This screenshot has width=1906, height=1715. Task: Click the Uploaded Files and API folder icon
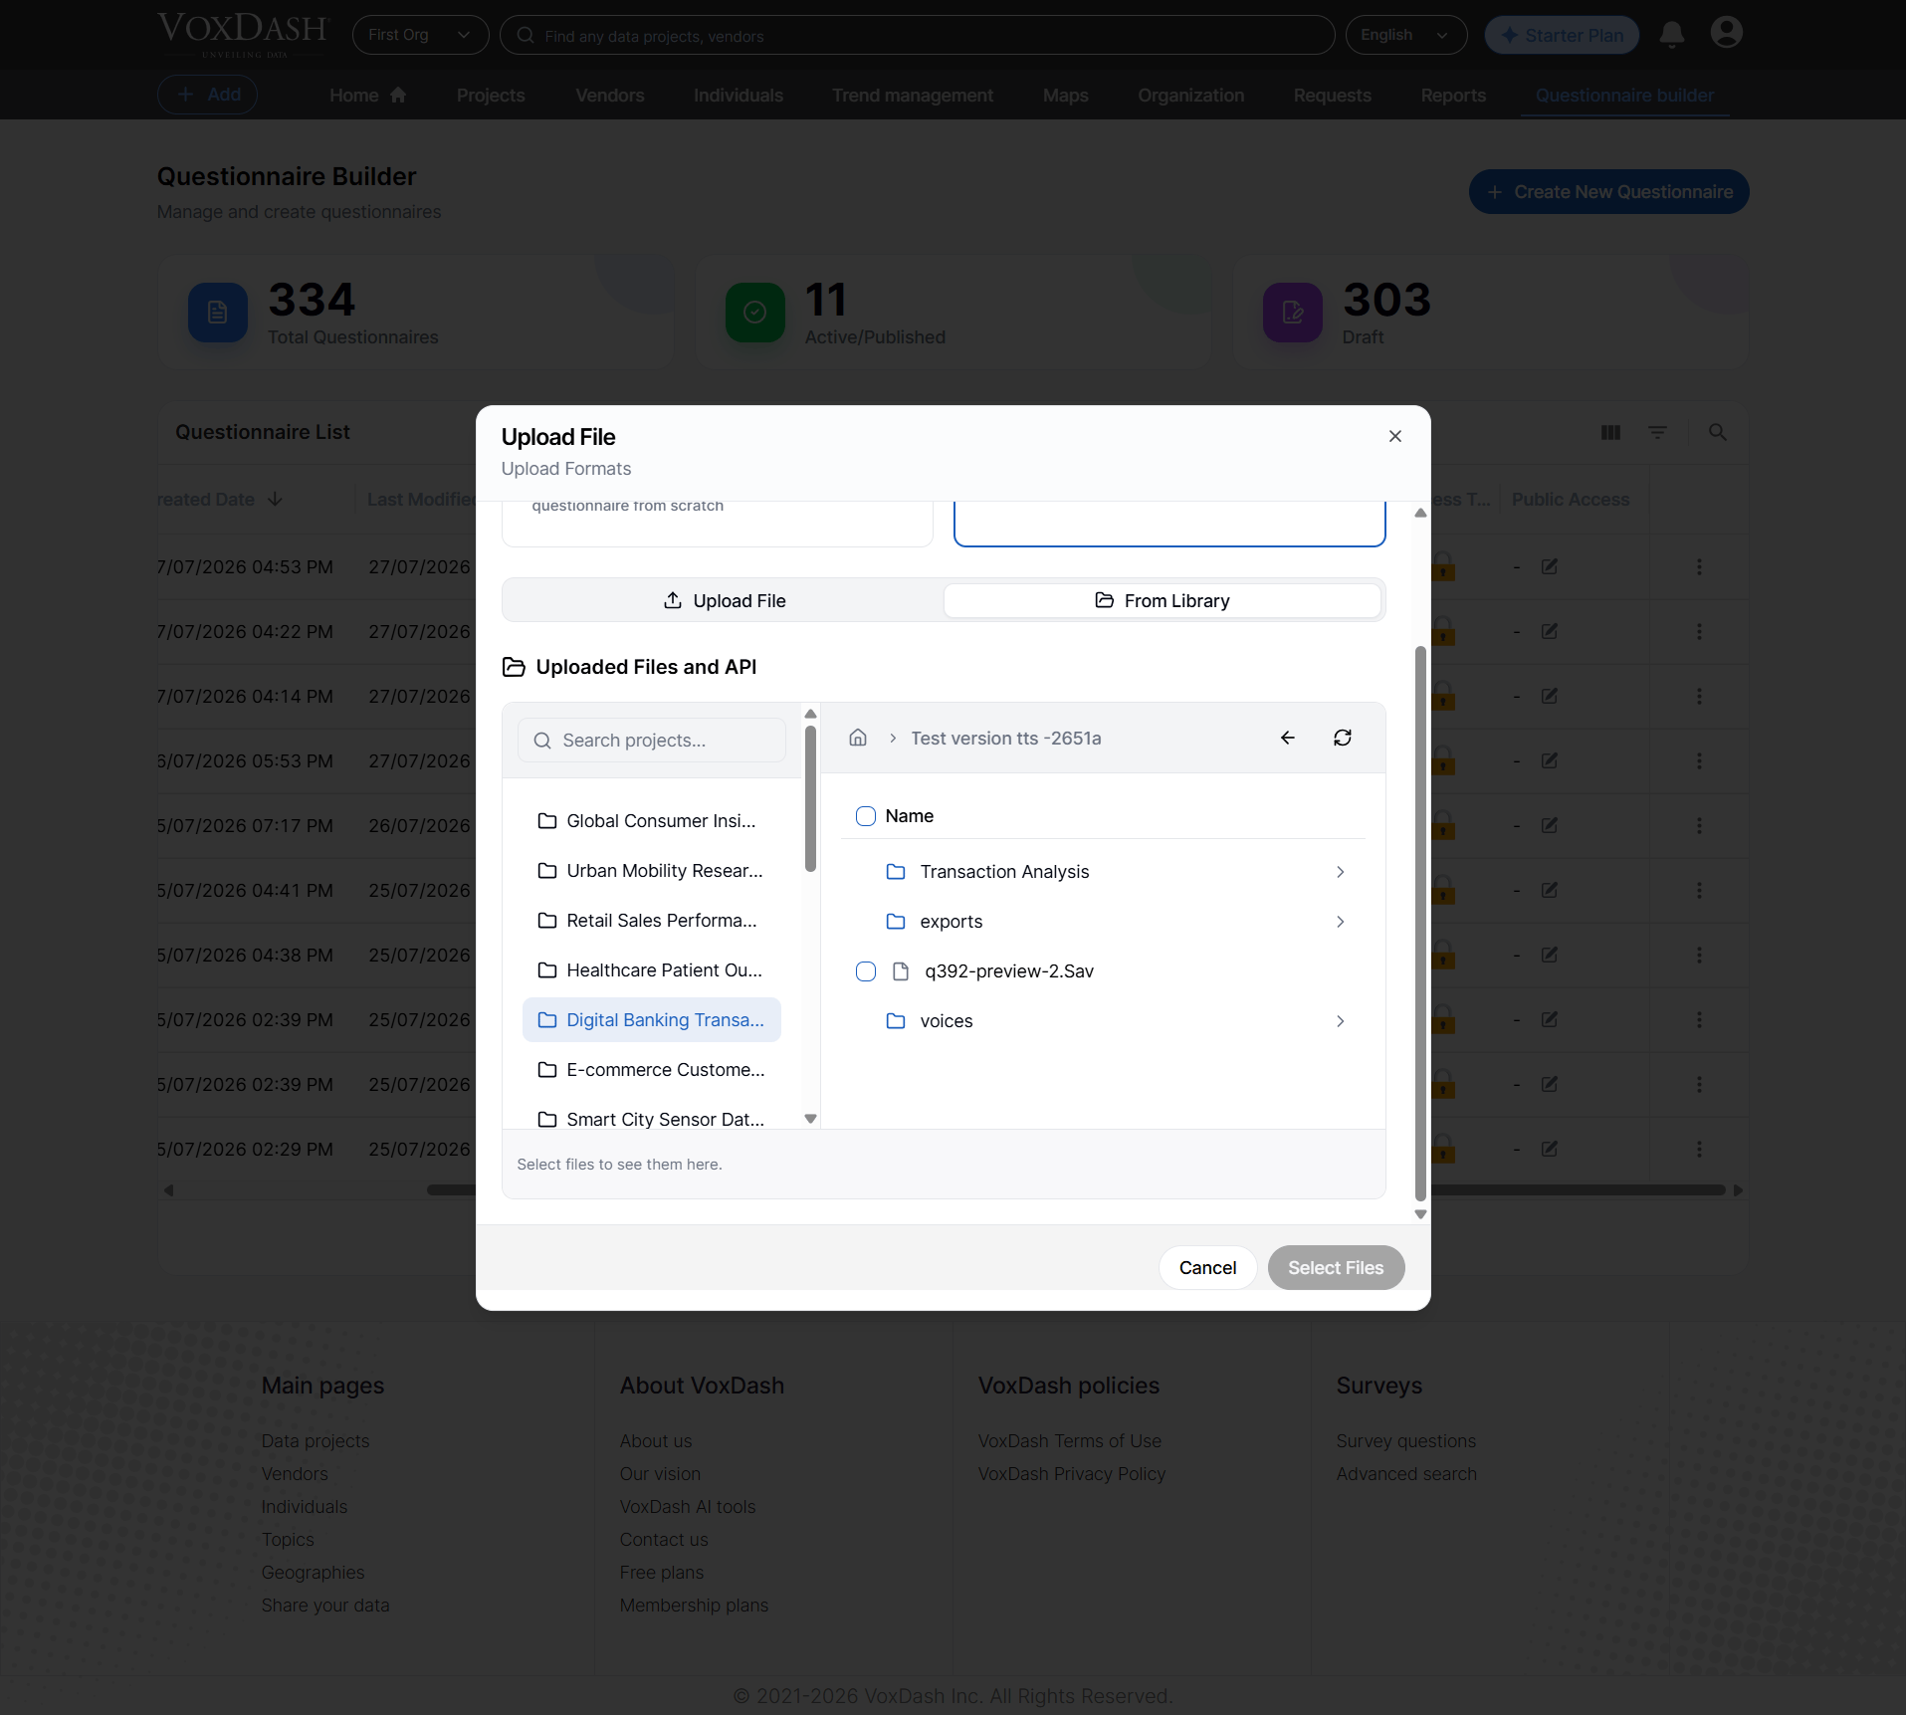[x=514, y=667]
